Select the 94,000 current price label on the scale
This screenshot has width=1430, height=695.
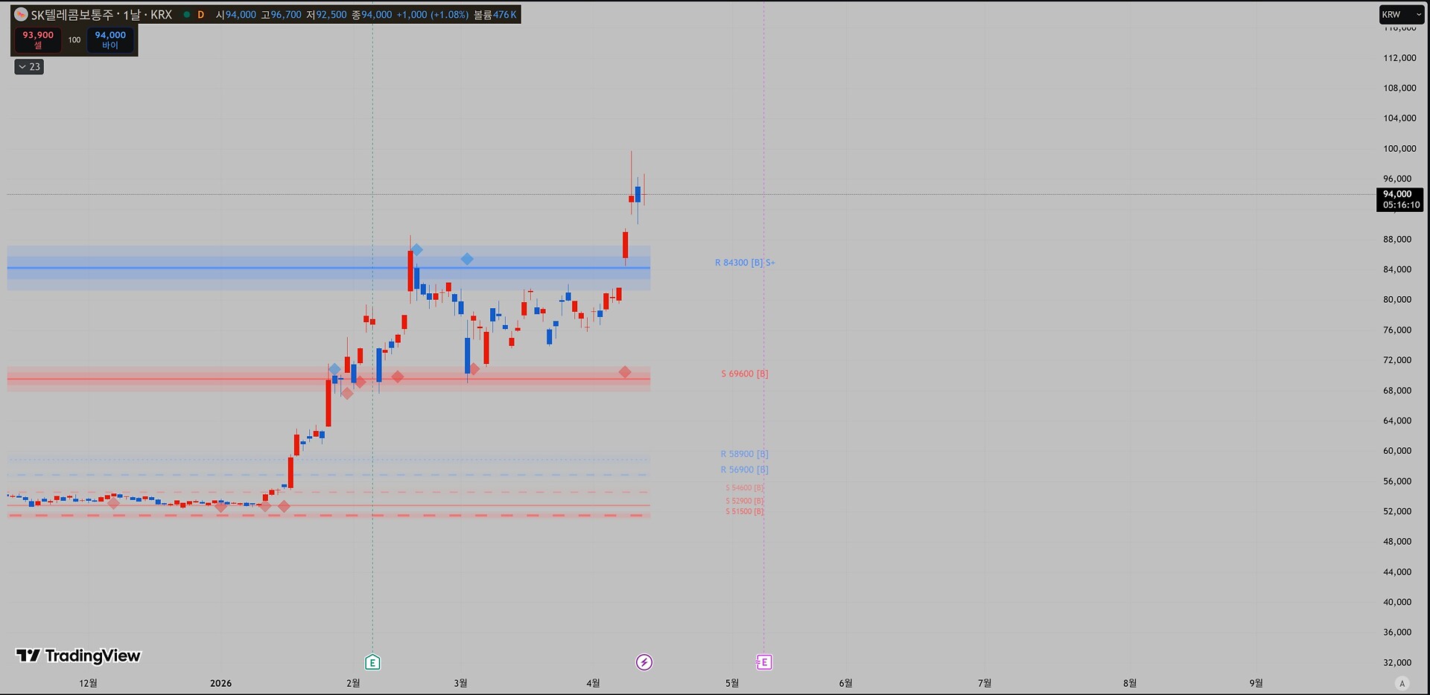[1399, 199]
